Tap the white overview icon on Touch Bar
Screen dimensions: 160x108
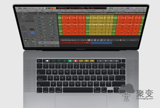pos(47,61)
